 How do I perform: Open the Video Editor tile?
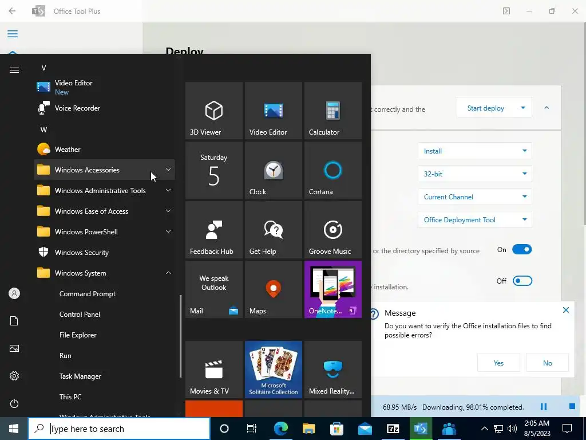(273, 111)
